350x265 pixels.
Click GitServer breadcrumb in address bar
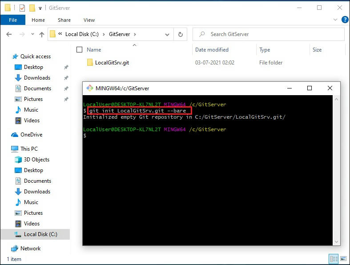point(120,34)
